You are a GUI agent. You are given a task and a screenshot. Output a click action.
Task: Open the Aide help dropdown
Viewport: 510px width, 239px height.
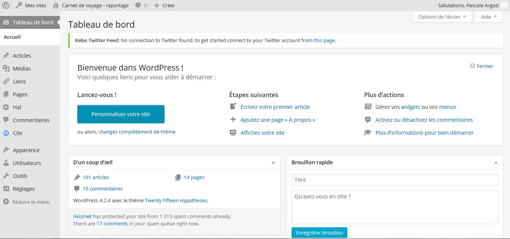pos(488,17)
